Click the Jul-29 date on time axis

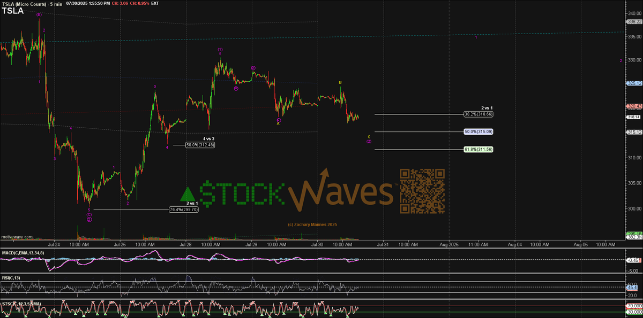point(252,244)
